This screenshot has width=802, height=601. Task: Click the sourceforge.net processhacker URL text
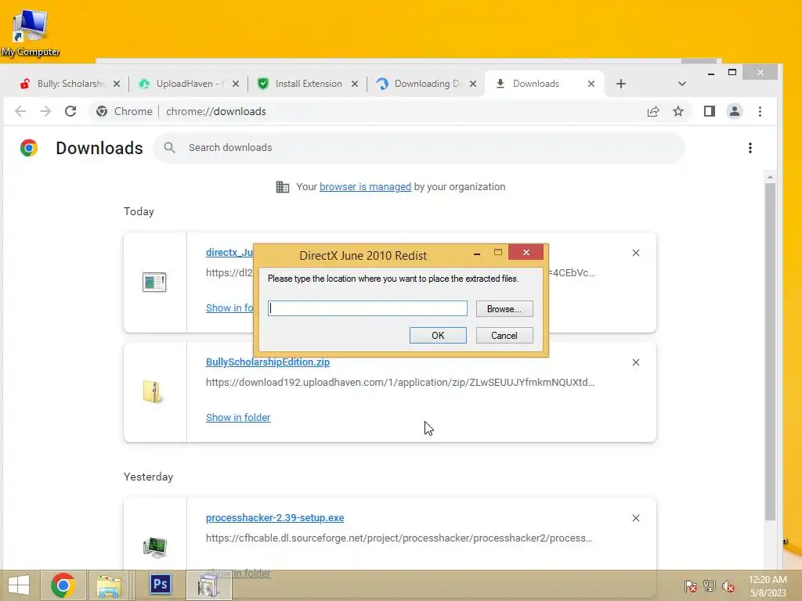[x=399, y=538]
